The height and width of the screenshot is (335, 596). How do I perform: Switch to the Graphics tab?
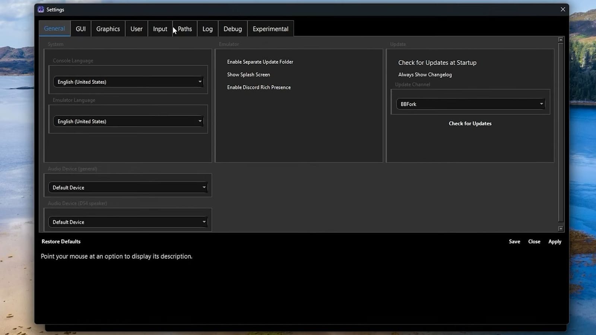[108, 29]
